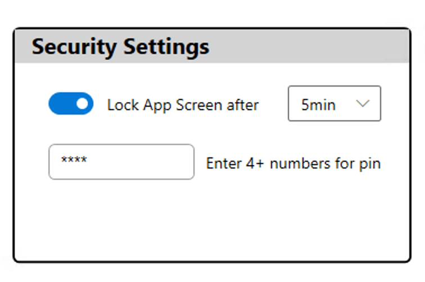Click the empty area below pin field
Viewport: 425px width, 282px height.
(212, 220)
